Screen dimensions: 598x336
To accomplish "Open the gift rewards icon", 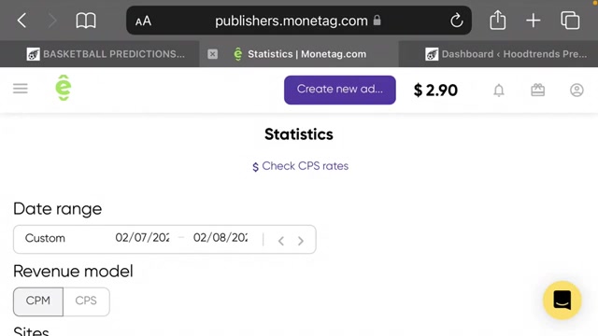I will coord(538,90).
